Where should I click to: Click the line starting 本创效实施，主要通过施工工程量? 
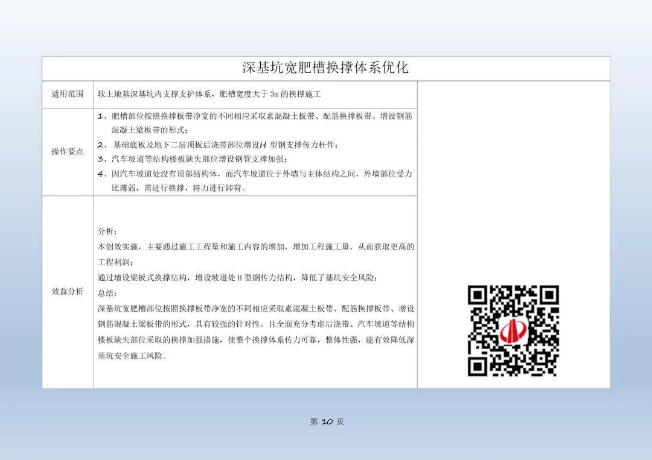pyautogui.click(x=256, y=247)
